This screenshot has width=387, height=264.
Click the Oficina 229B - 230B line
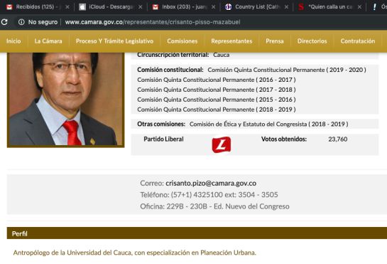(x=214, y=206)
